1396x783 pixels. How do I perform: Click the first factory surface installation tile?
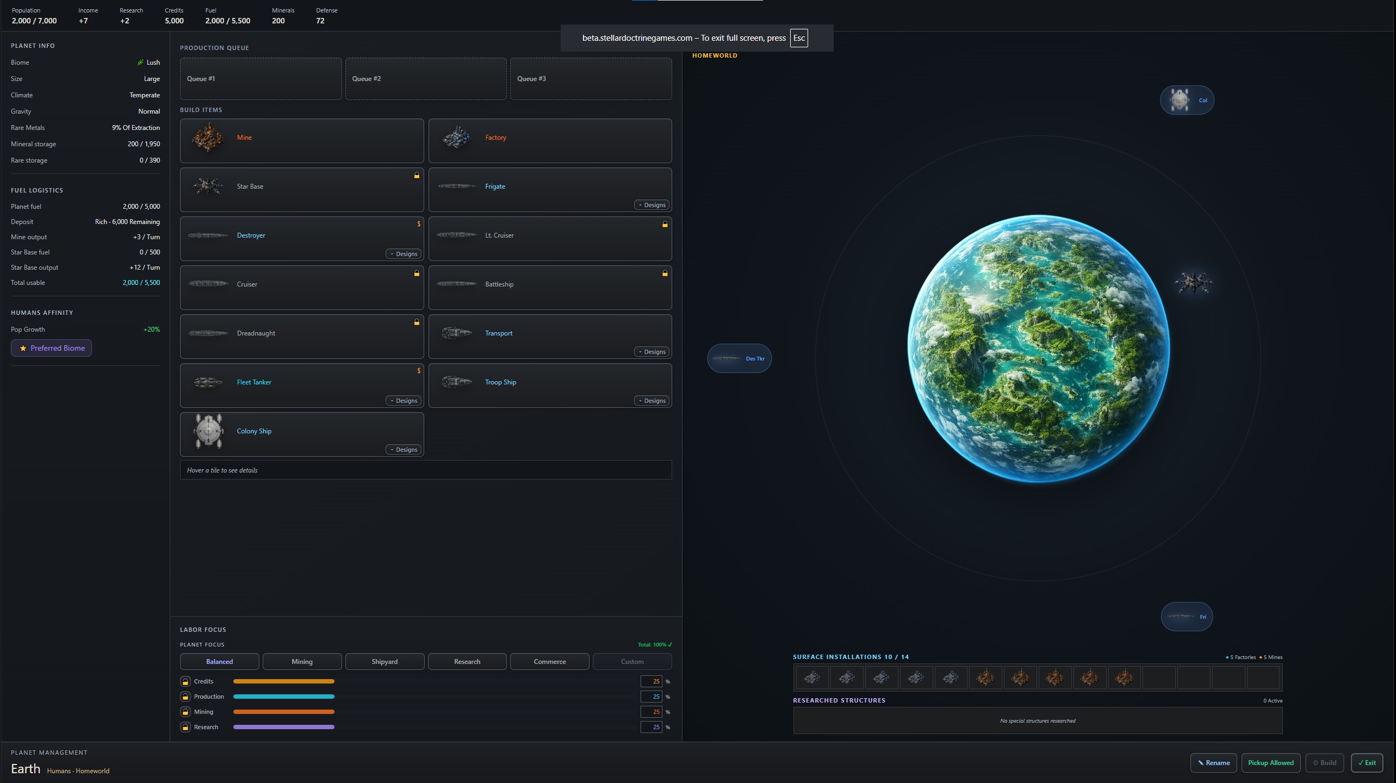pos(812,678)
